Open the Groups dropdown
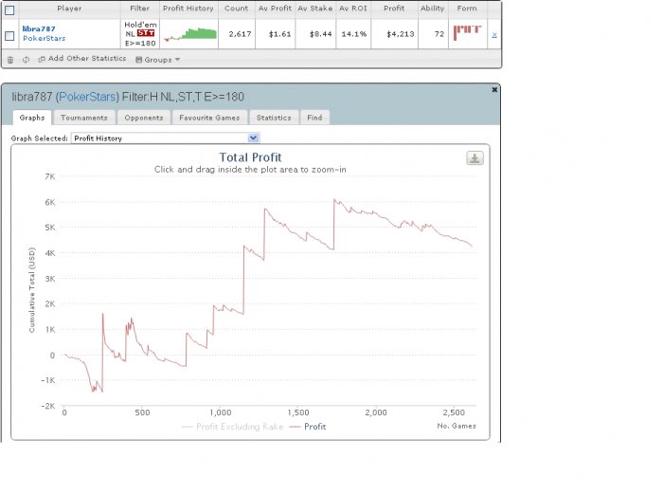663x494 pixels. 158,60
